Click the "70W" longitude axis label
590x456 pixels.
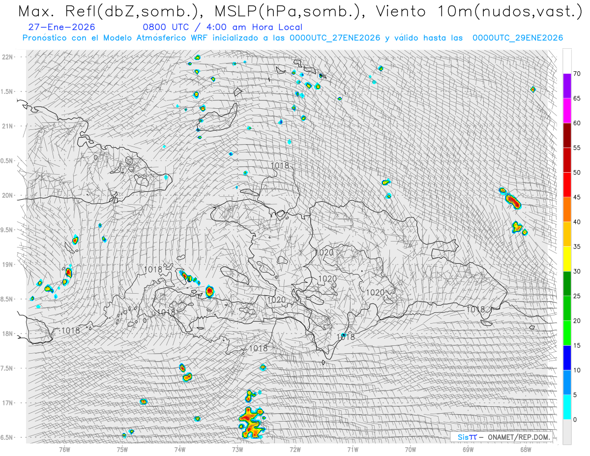(x=411, y=449)
